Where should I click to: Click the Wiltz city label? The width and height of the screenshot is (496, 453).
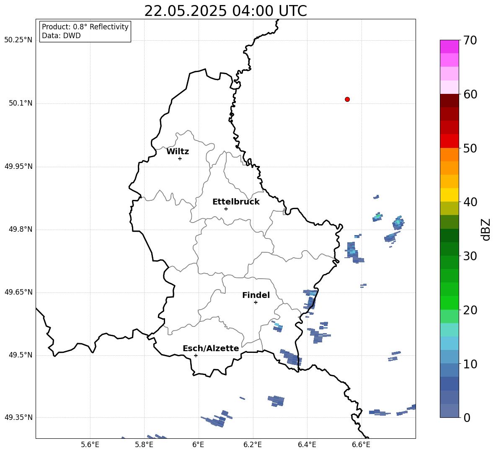[178, 152]
